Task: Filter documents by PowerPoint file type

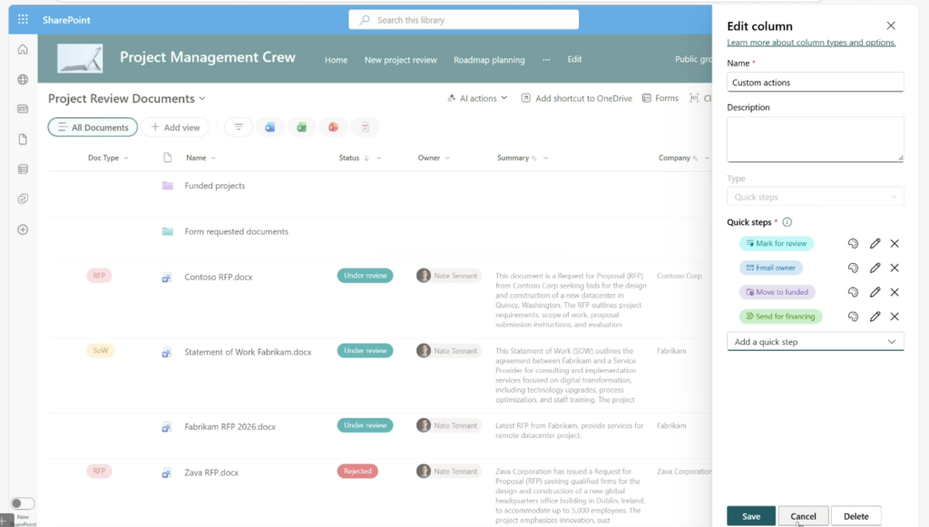Action: (x=333, y=128)
